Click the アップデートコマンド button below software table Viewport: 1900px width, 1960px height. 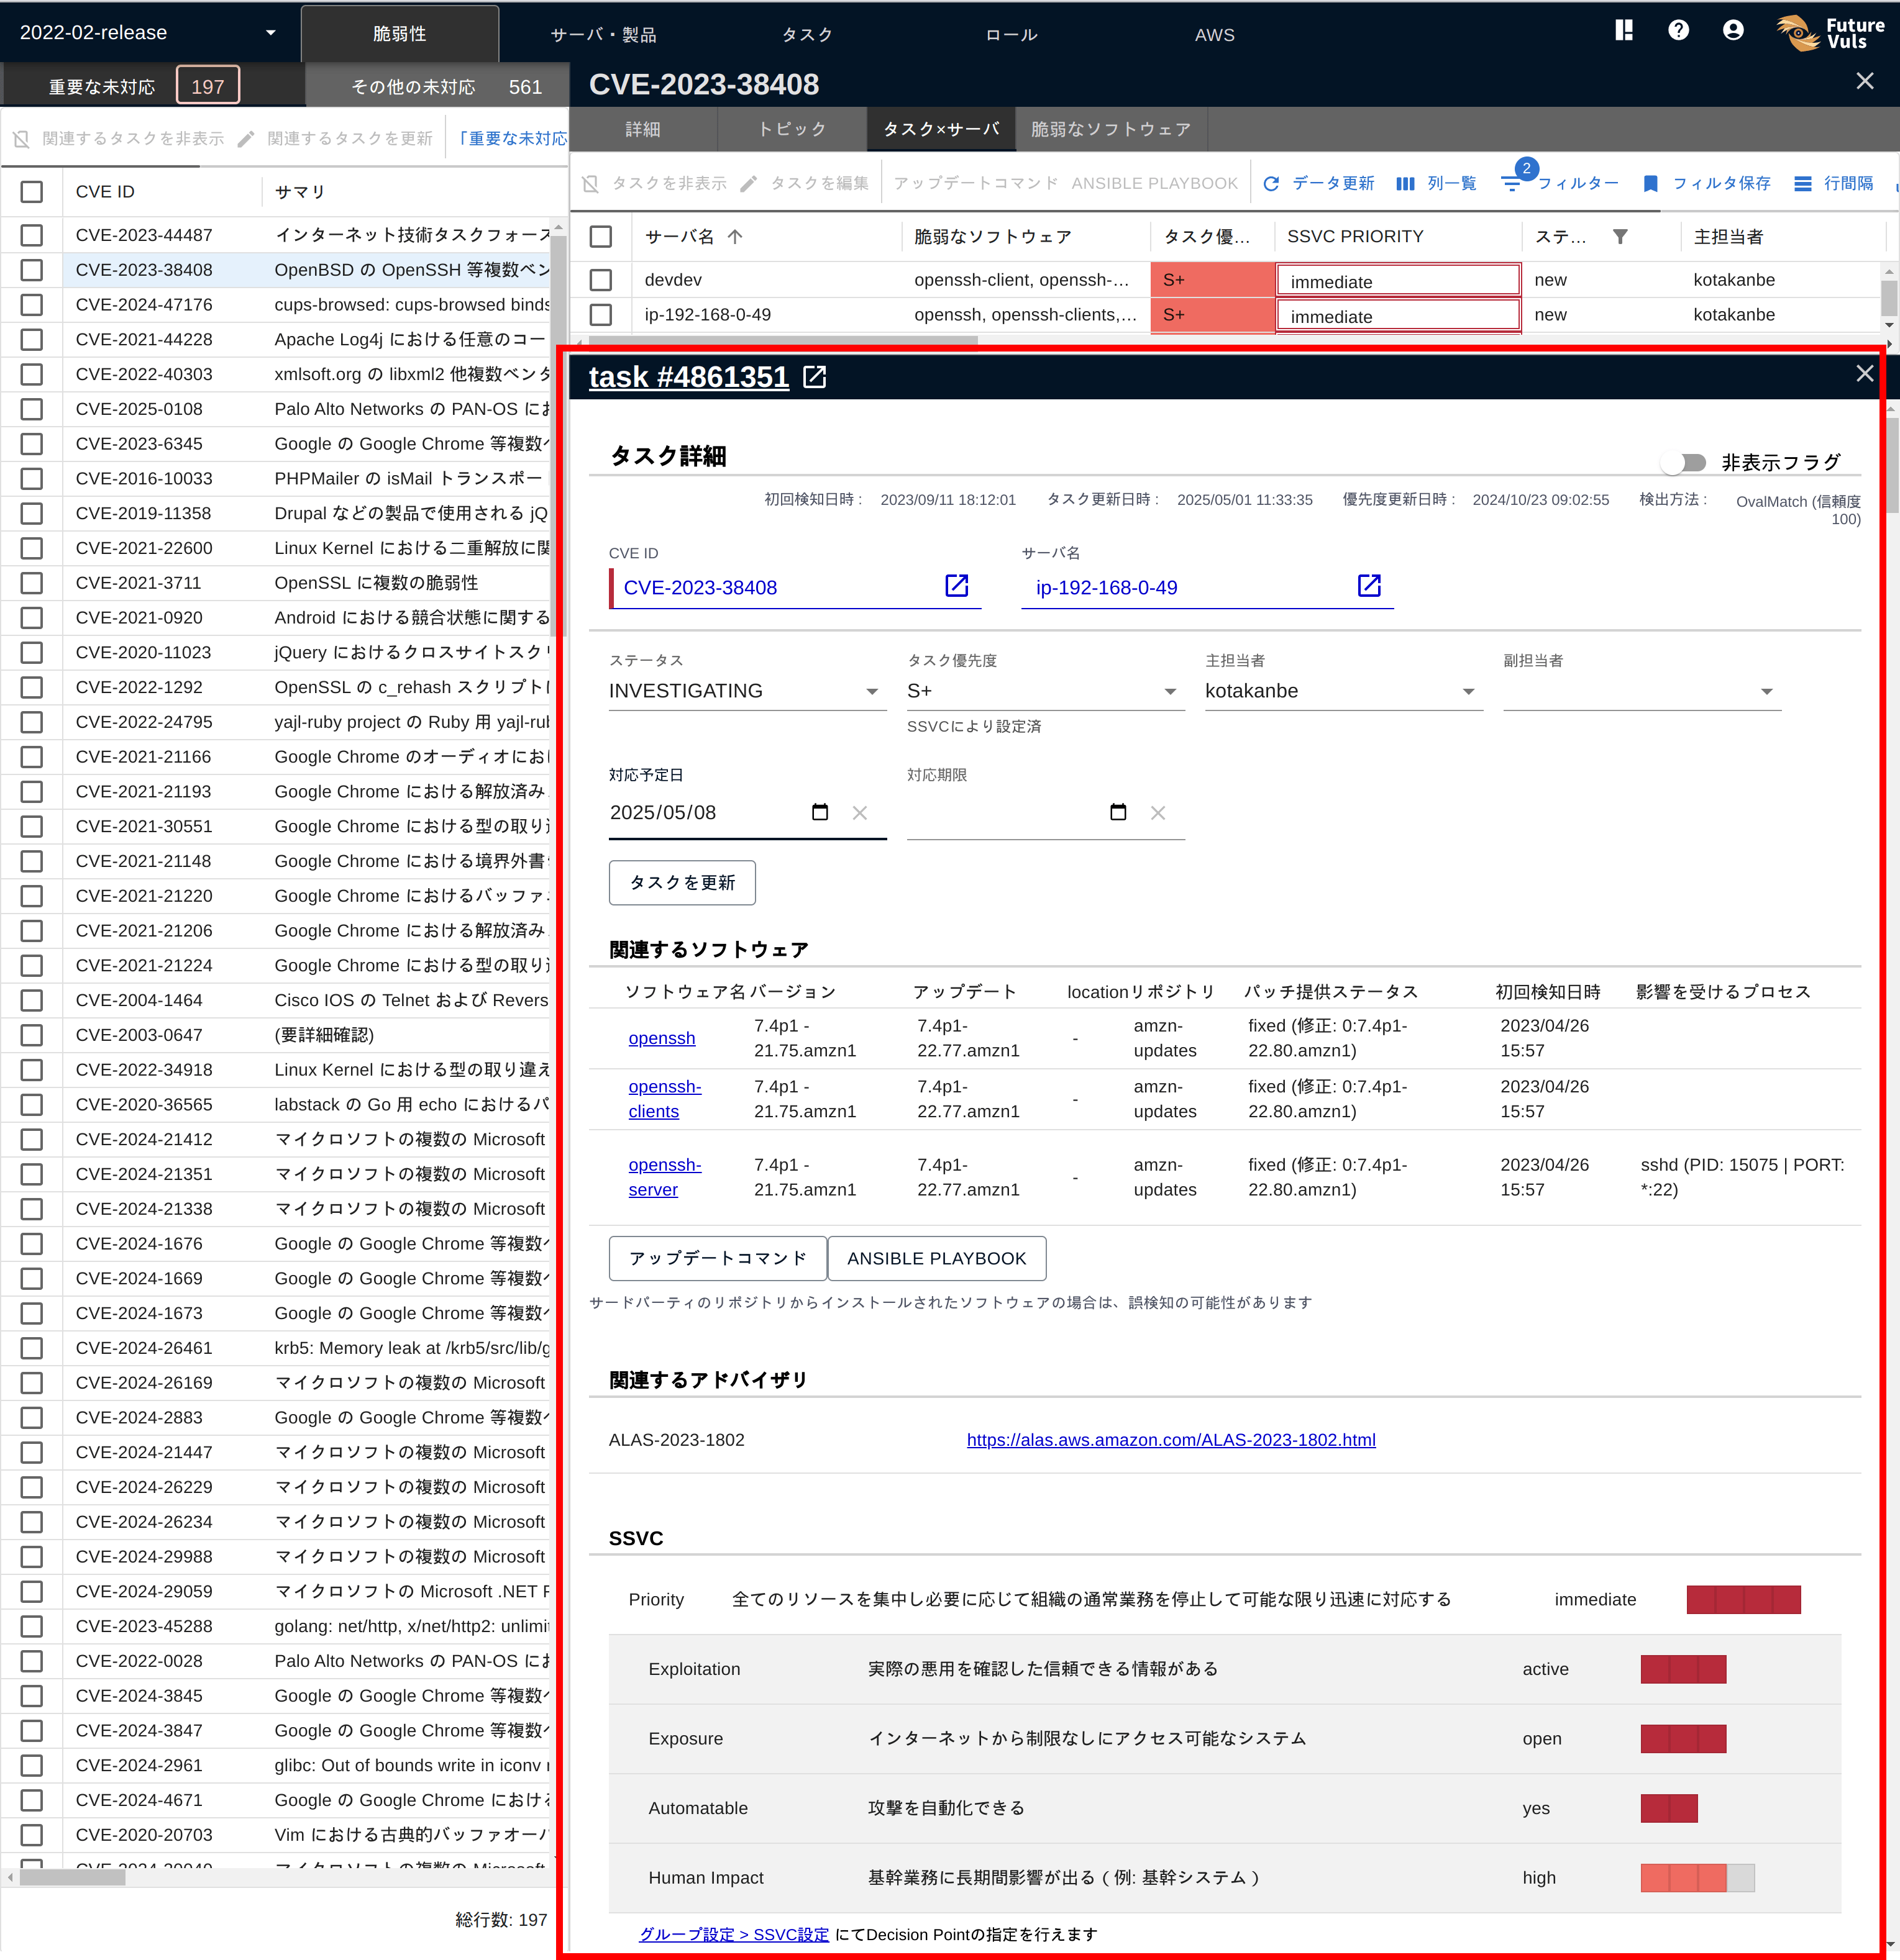(x=718, y=1258)
